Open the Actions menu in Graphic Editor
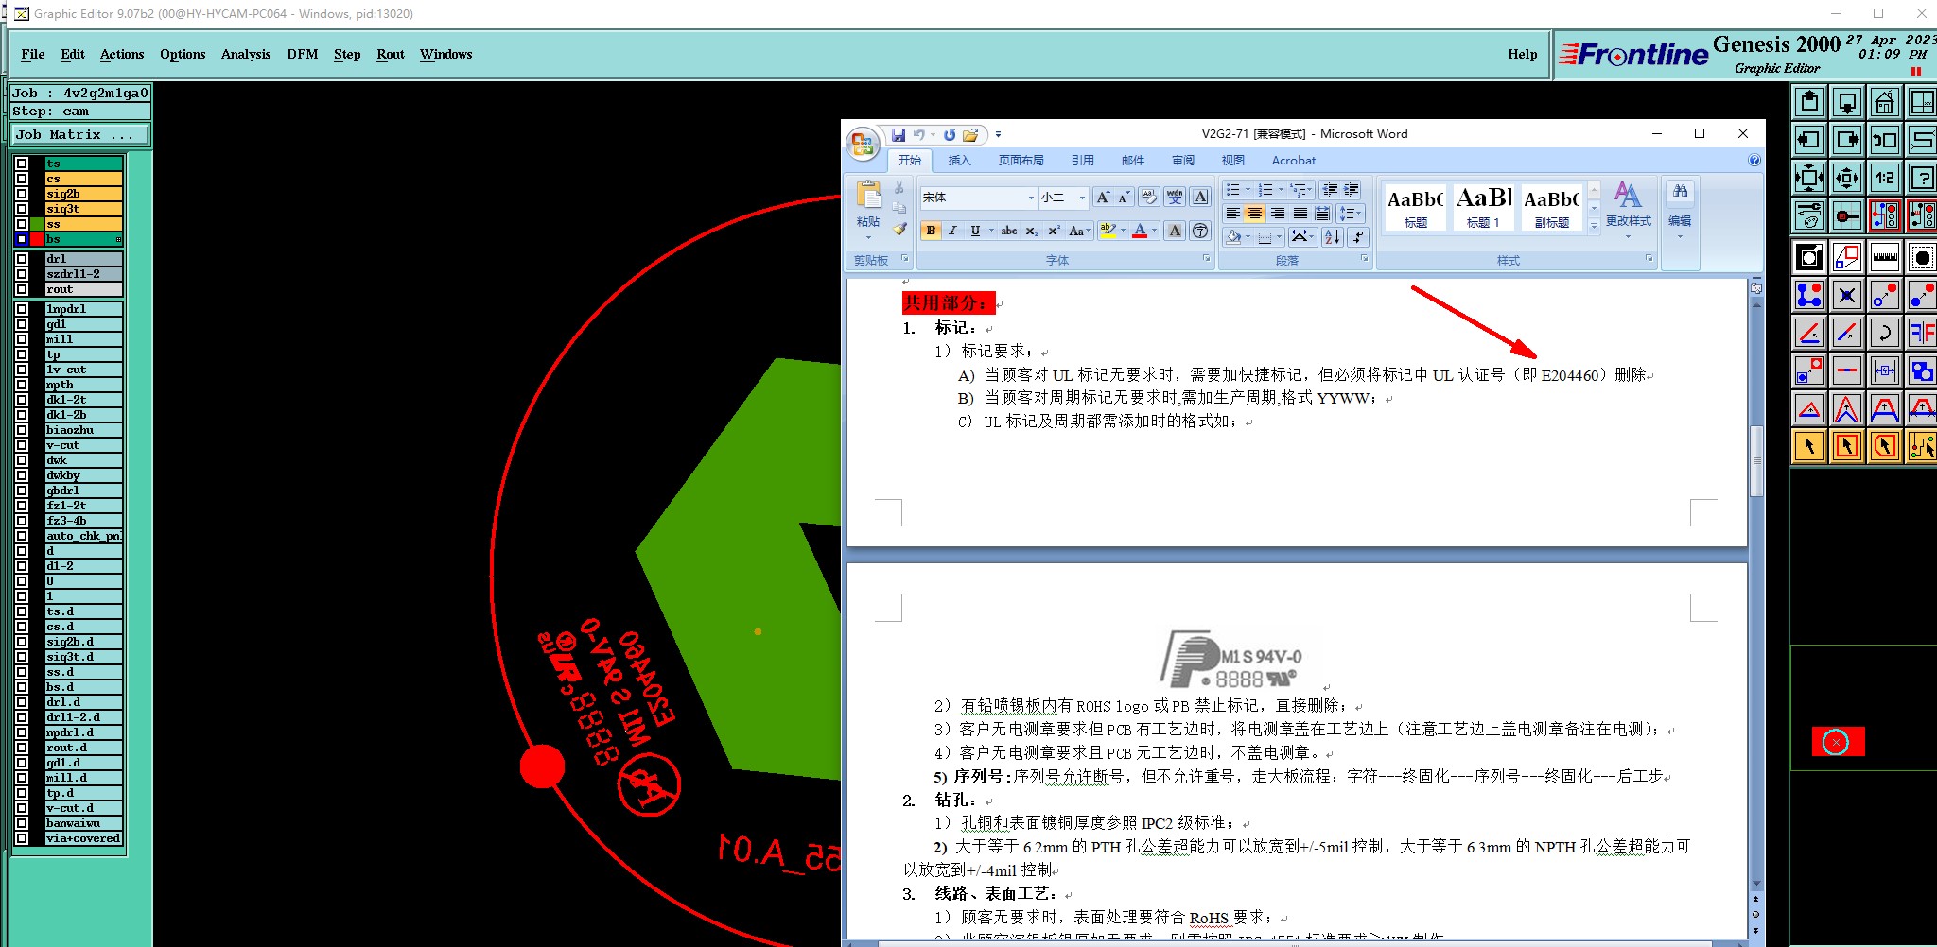 click(x=122, y=54)
